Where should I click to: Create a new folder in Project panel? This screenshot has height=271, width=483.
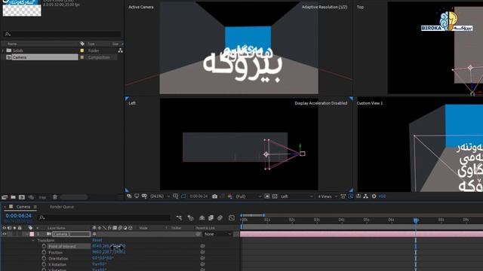point(14,197)
